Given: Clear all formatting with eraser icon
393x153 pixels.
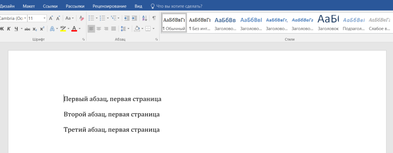Looking at the screenshot, I should pos(81,18).
